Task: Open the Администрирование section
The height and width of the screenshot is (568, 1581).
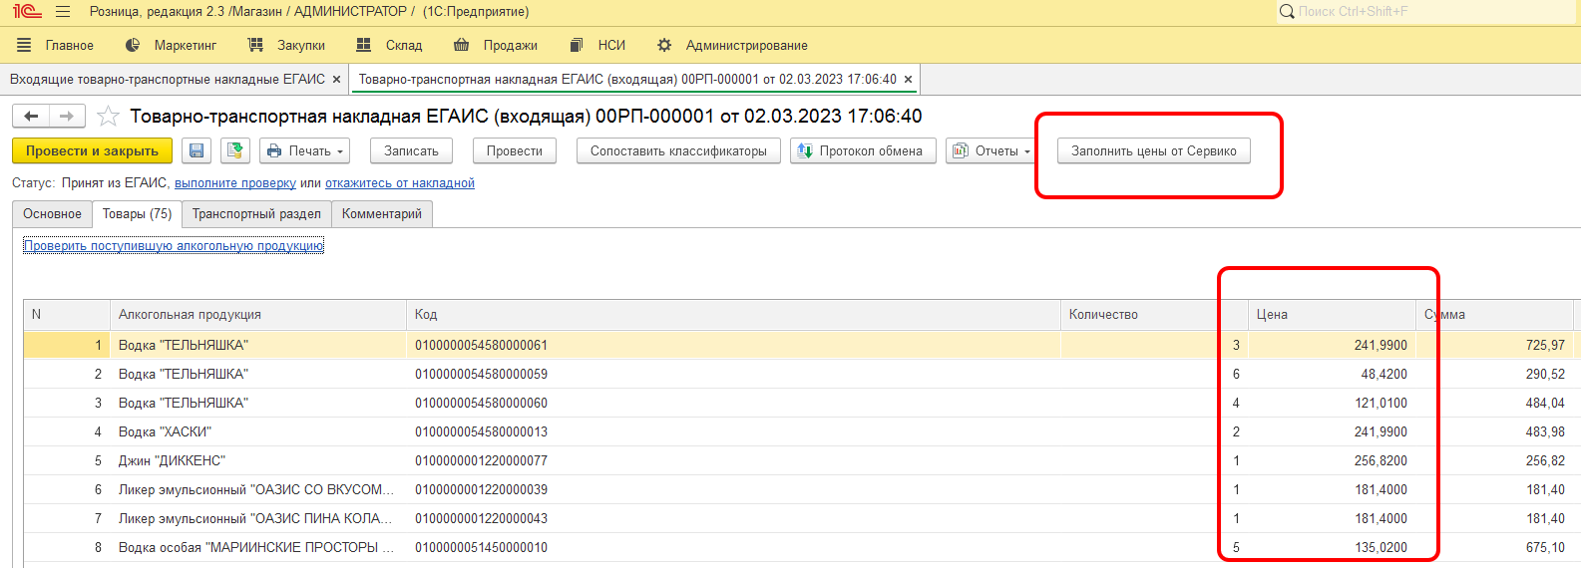Action: point(747,45)
